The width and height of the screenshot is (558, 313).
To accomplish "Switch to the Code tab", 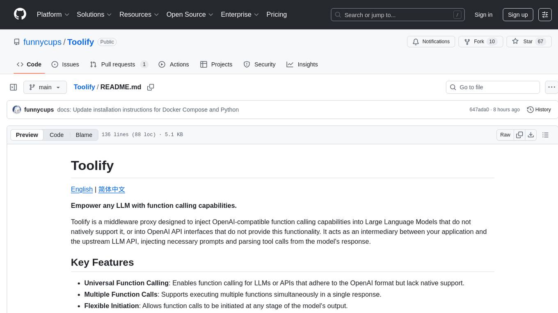I will [29, 64].
